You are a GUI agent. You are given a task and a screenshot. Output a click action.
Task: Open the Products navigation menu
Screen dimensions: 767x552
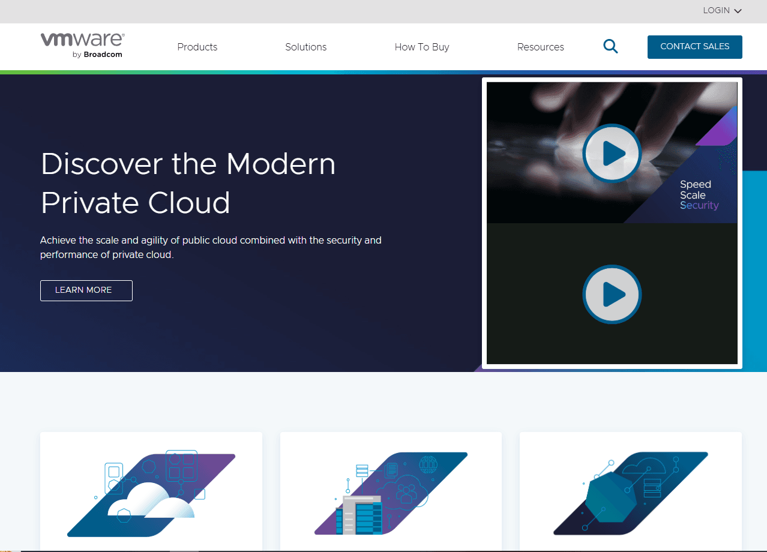(197, 47)
